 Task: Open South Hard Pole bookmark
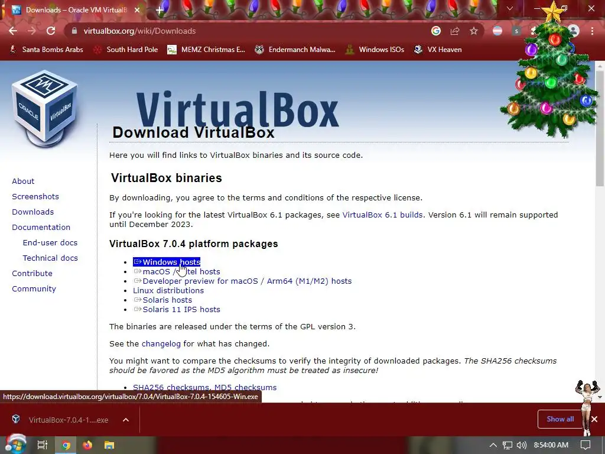coord(126,50)
